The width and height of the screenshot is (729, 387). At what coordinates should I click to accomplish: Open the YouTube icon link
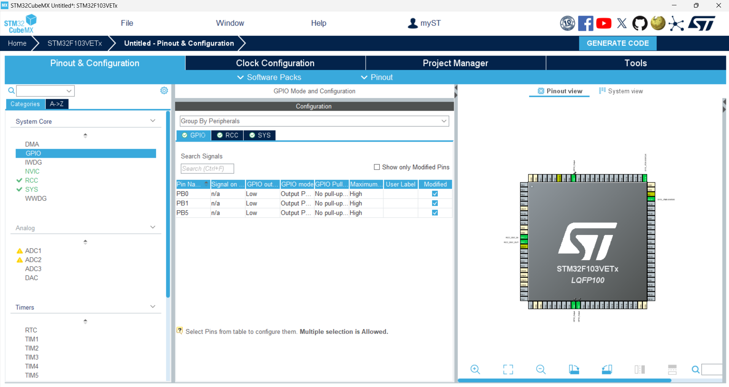click(x=604, y=23)
